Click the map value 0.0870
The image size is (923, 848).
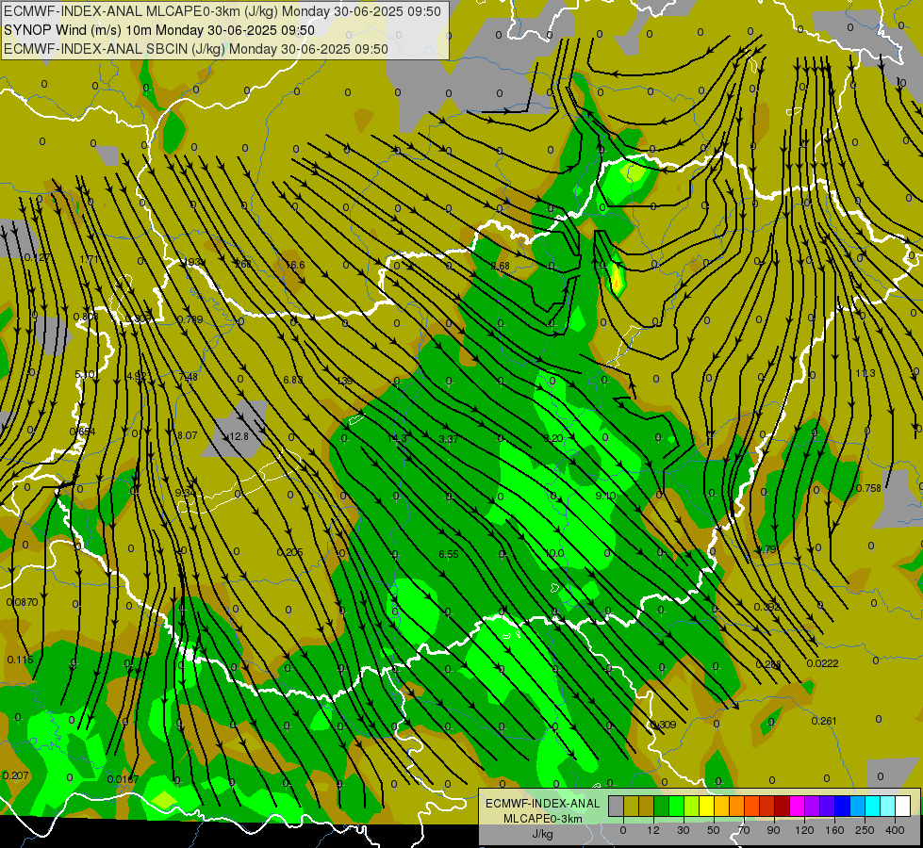coord(22,602)
